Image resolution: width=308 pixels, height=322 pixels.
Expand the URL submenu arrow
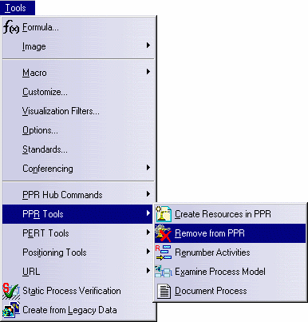coord(148,271)
